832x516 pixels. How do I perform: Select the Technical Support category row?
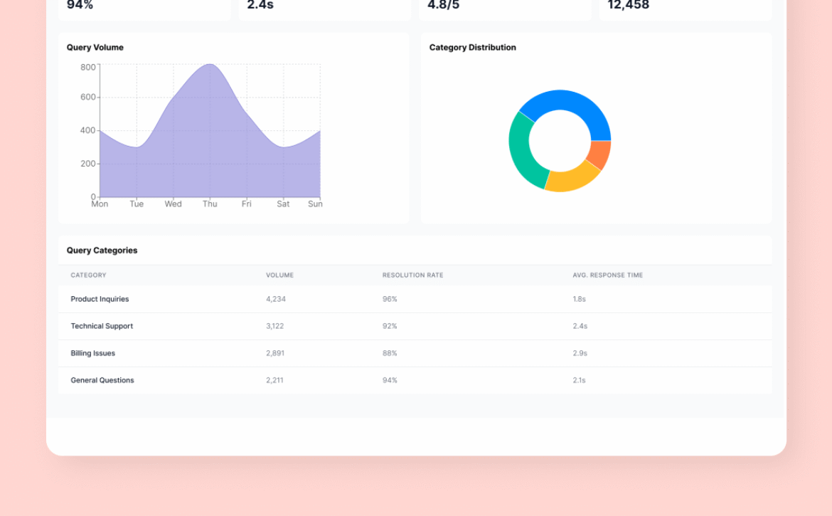[102, 327]
